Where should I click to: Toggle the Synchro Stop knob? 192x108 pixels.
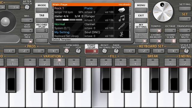78,51
